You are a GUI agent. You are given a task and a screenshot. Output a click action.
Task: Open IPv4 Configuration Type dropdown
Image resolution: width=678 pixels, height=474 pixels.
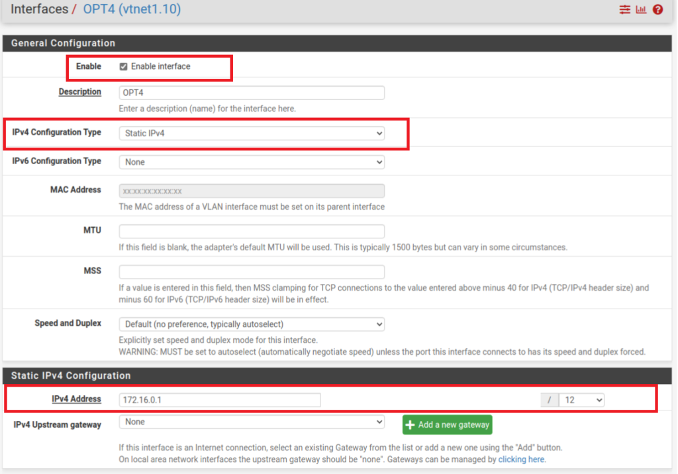click(x=252, y=133)
